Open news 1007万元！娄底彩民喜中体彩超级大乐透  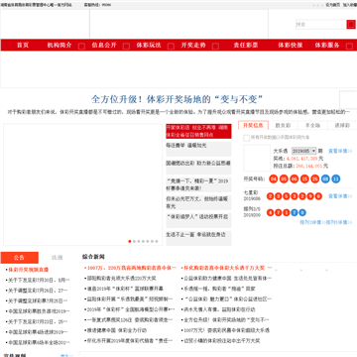click(x=226, y=330)
